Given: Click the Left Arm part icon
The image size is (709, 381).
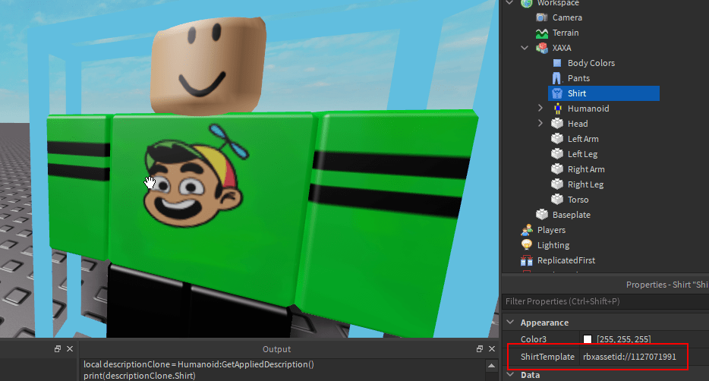Looking at the screenshot, I should point(557,139).
